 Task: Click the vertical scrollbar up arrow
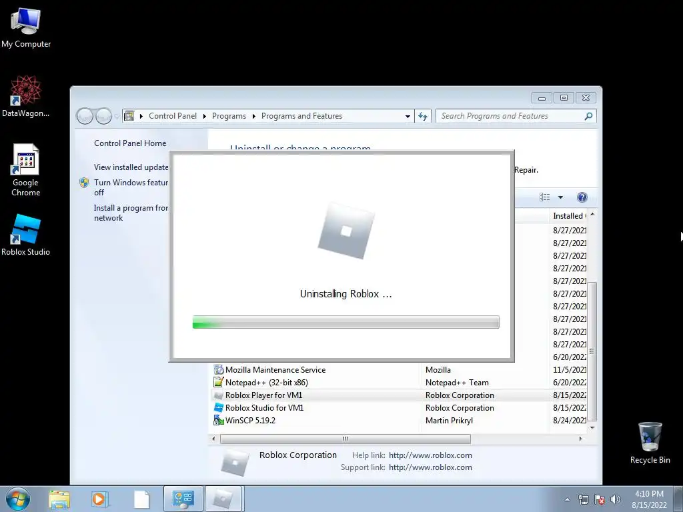[x=592, y=215]
